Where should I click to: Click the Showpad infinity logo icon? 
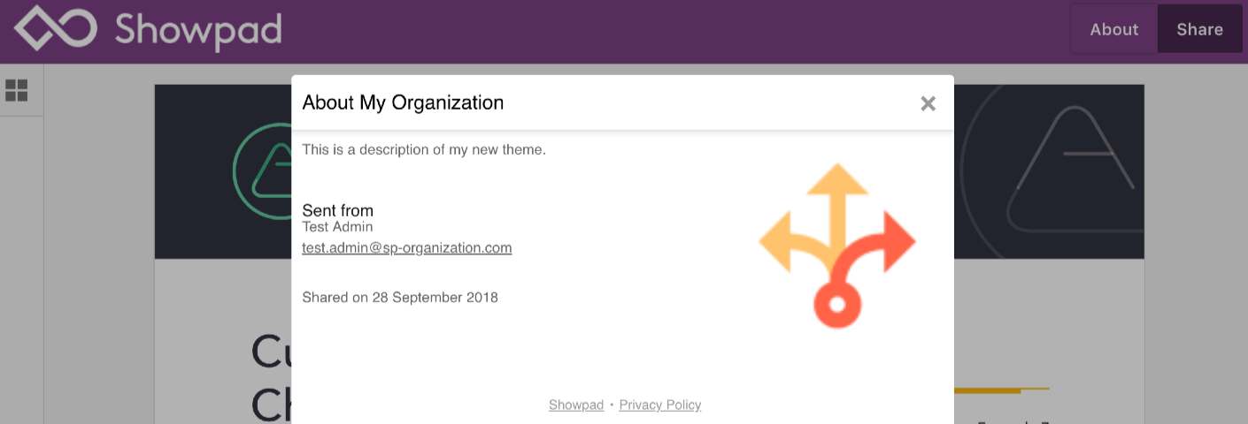point(56,28)
